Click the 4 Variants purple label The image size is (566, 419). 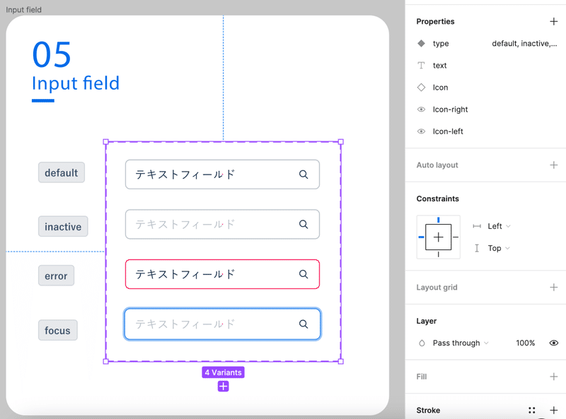223,372
